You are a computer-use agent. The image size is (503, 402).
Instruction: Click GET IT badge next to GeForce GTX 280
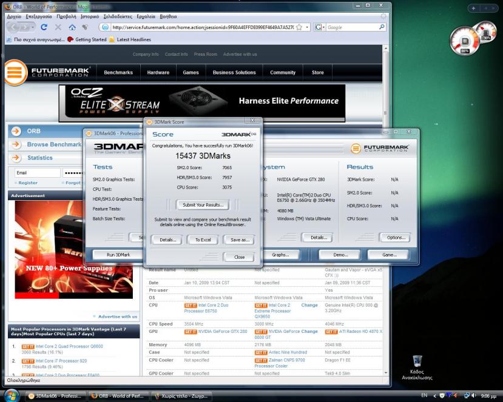coord(191,332)
